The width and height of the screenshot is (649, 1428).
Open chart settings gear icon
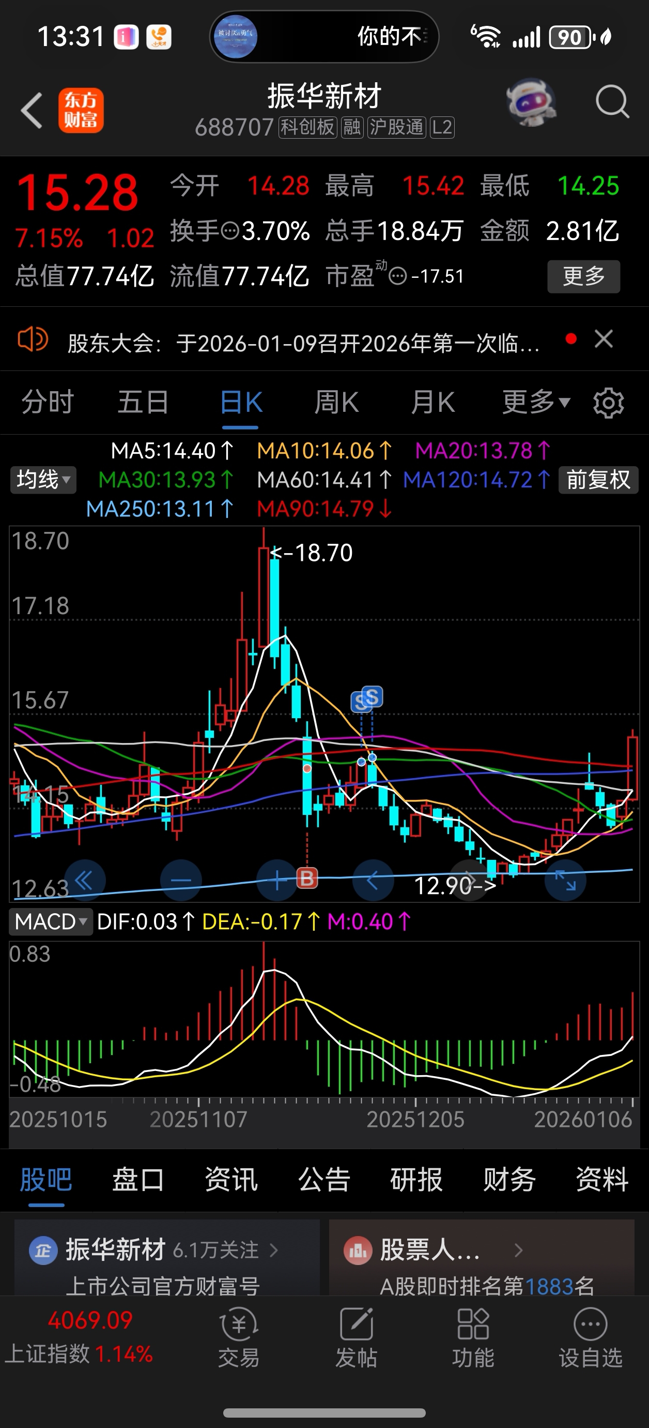[x=608, y=403]
